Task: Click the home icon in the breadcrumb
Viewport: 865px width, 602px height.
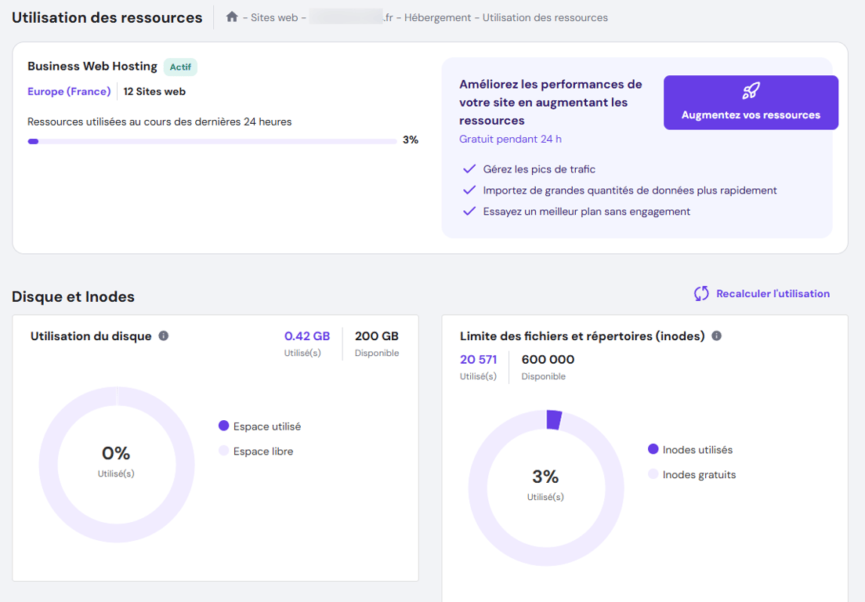Action: 232,16
